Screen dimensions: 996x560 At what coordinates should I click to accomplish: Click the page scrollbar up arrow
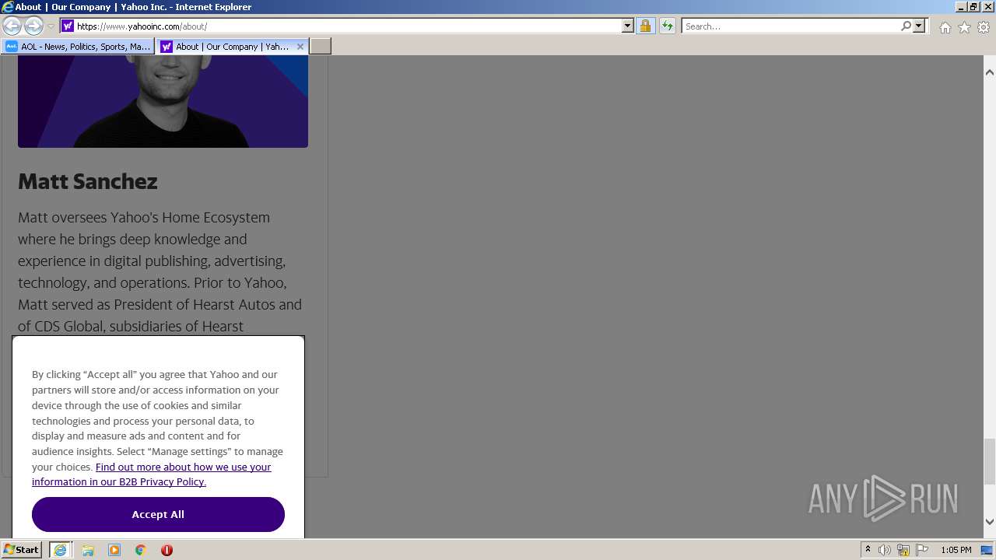pos(989,72)
